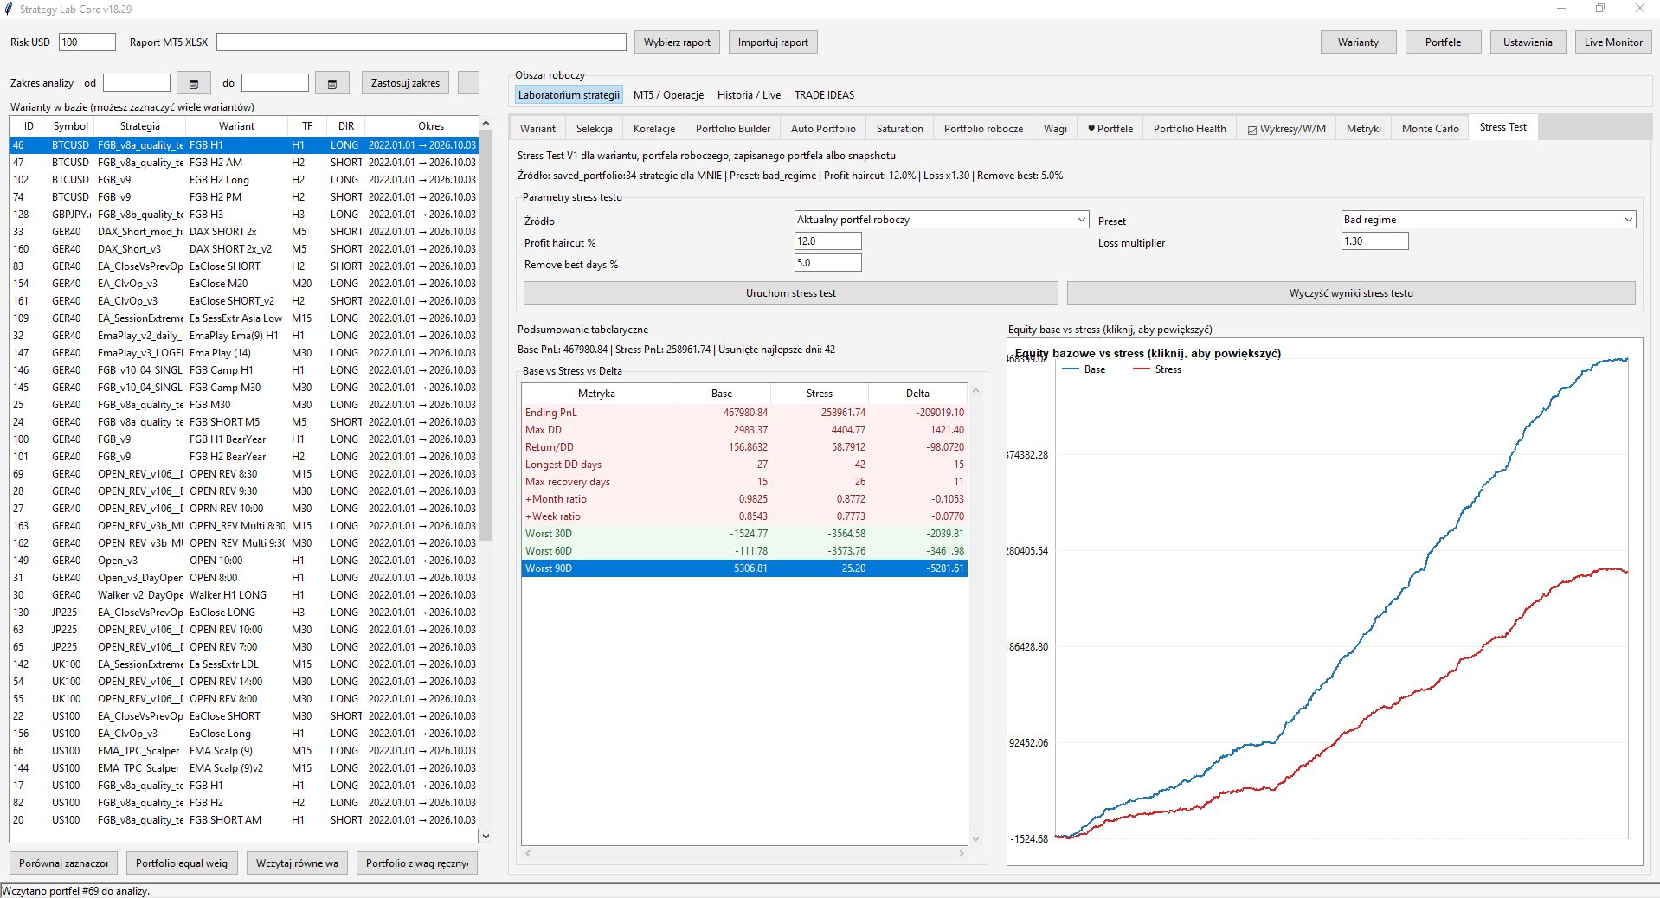1660x898 pixels.
Task: Click the Loss multiplier input
Action: 1375,241
